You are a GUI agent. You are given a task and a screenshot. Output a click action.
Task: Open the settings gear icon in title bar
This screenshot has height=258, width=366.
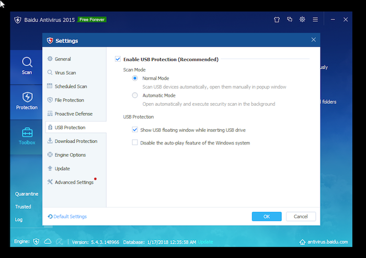tap(302, 19)
